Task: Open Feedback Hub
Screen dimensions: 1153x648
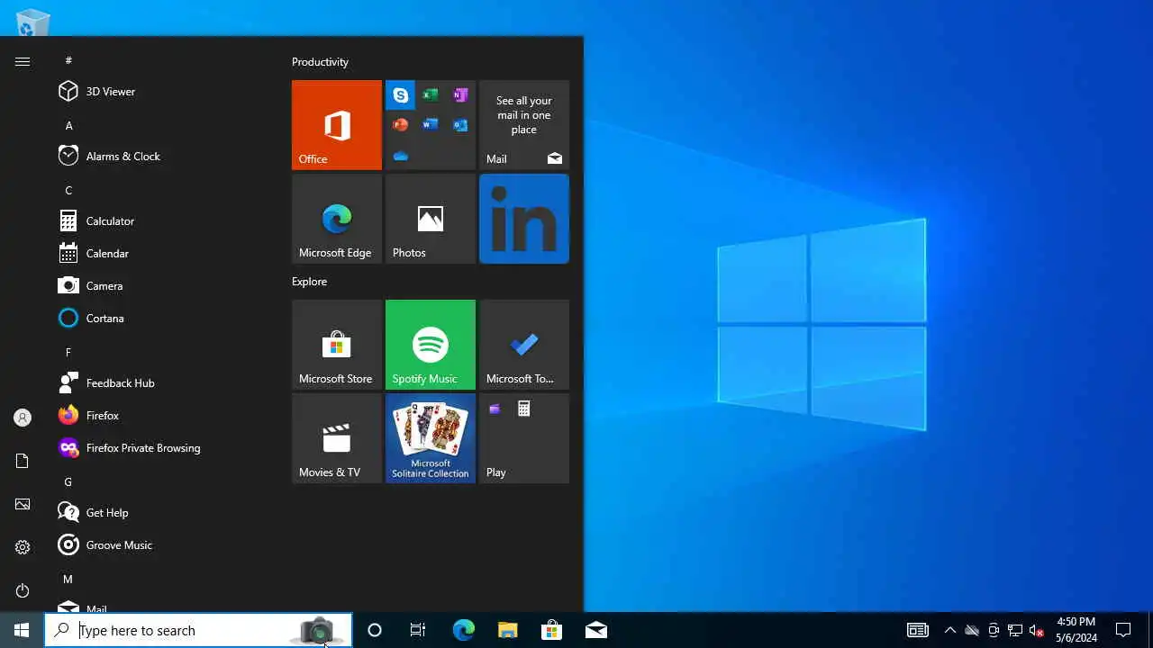Action: click(166, 382)
